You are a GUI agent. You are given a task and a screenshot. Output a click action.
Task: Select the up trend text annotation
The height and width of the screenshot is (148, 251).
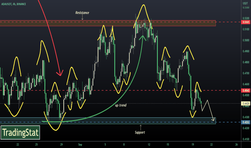point(121,105)
